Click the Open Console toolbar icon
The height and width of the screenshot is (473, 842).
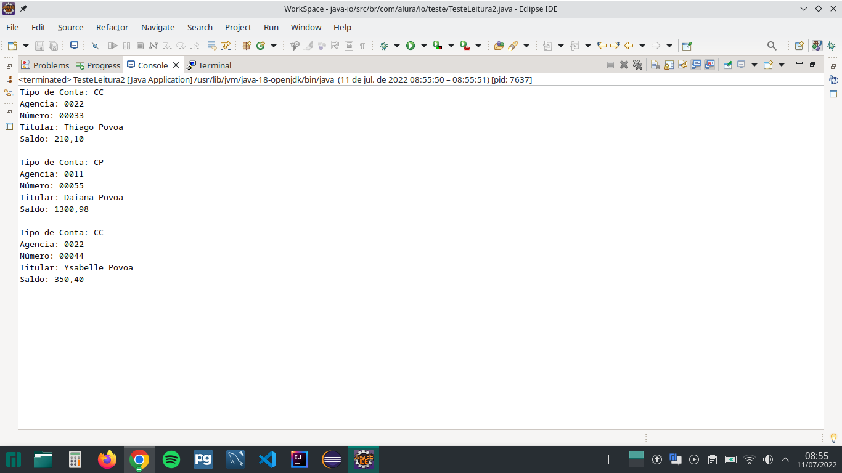coord(74,46)
